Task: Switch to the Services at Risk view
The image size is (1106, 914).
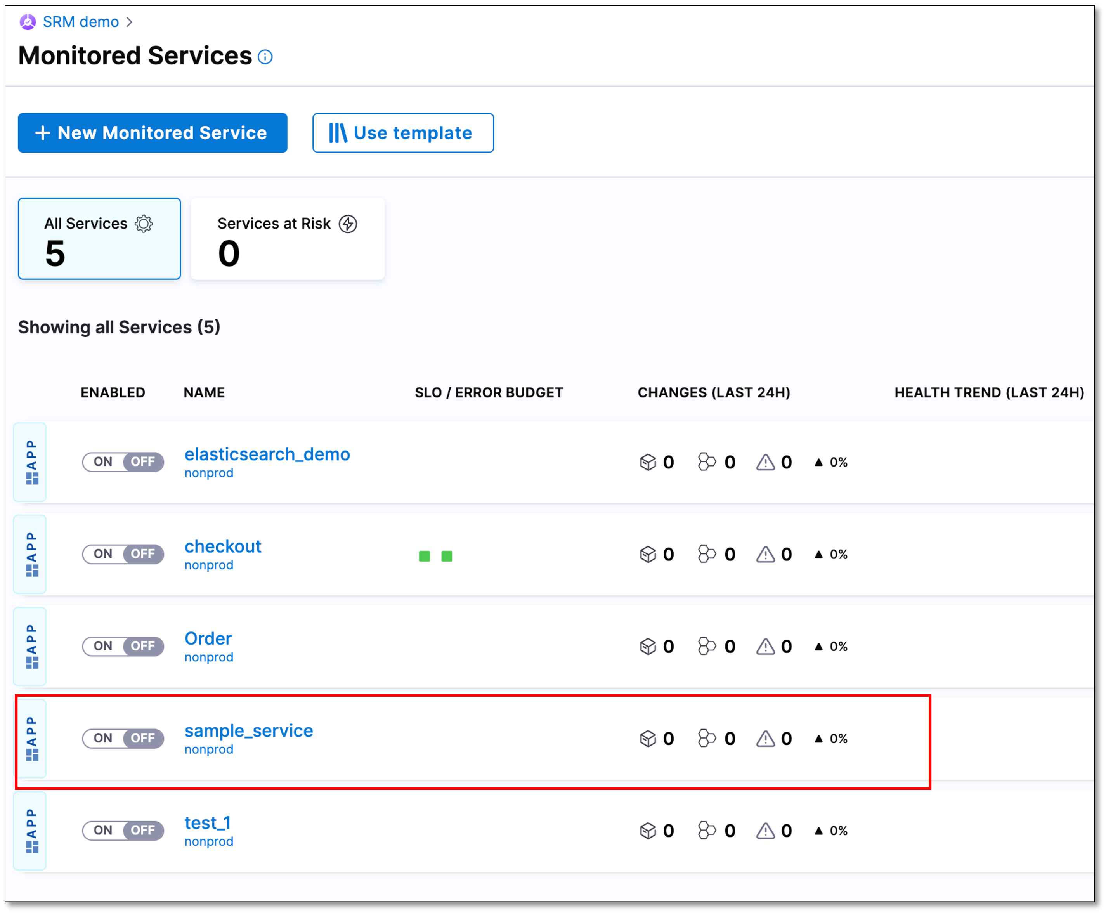Action: tap(287, 239)
